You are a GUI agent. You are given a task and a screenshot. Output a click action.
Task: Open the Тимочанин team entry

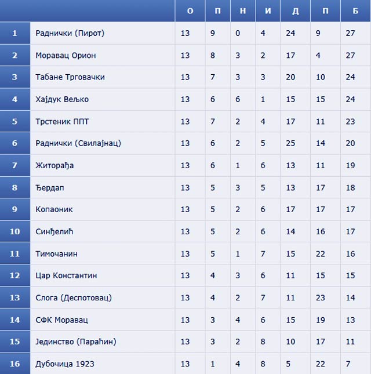click(56, 253)
